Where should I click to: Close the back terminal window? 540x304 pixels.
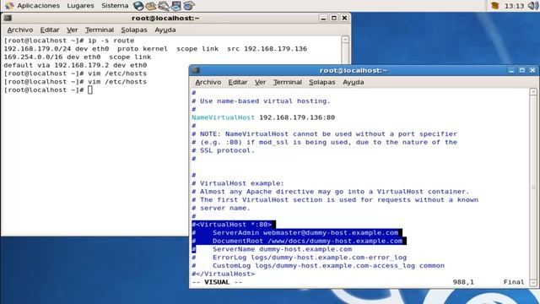click(x=344, y=18)
